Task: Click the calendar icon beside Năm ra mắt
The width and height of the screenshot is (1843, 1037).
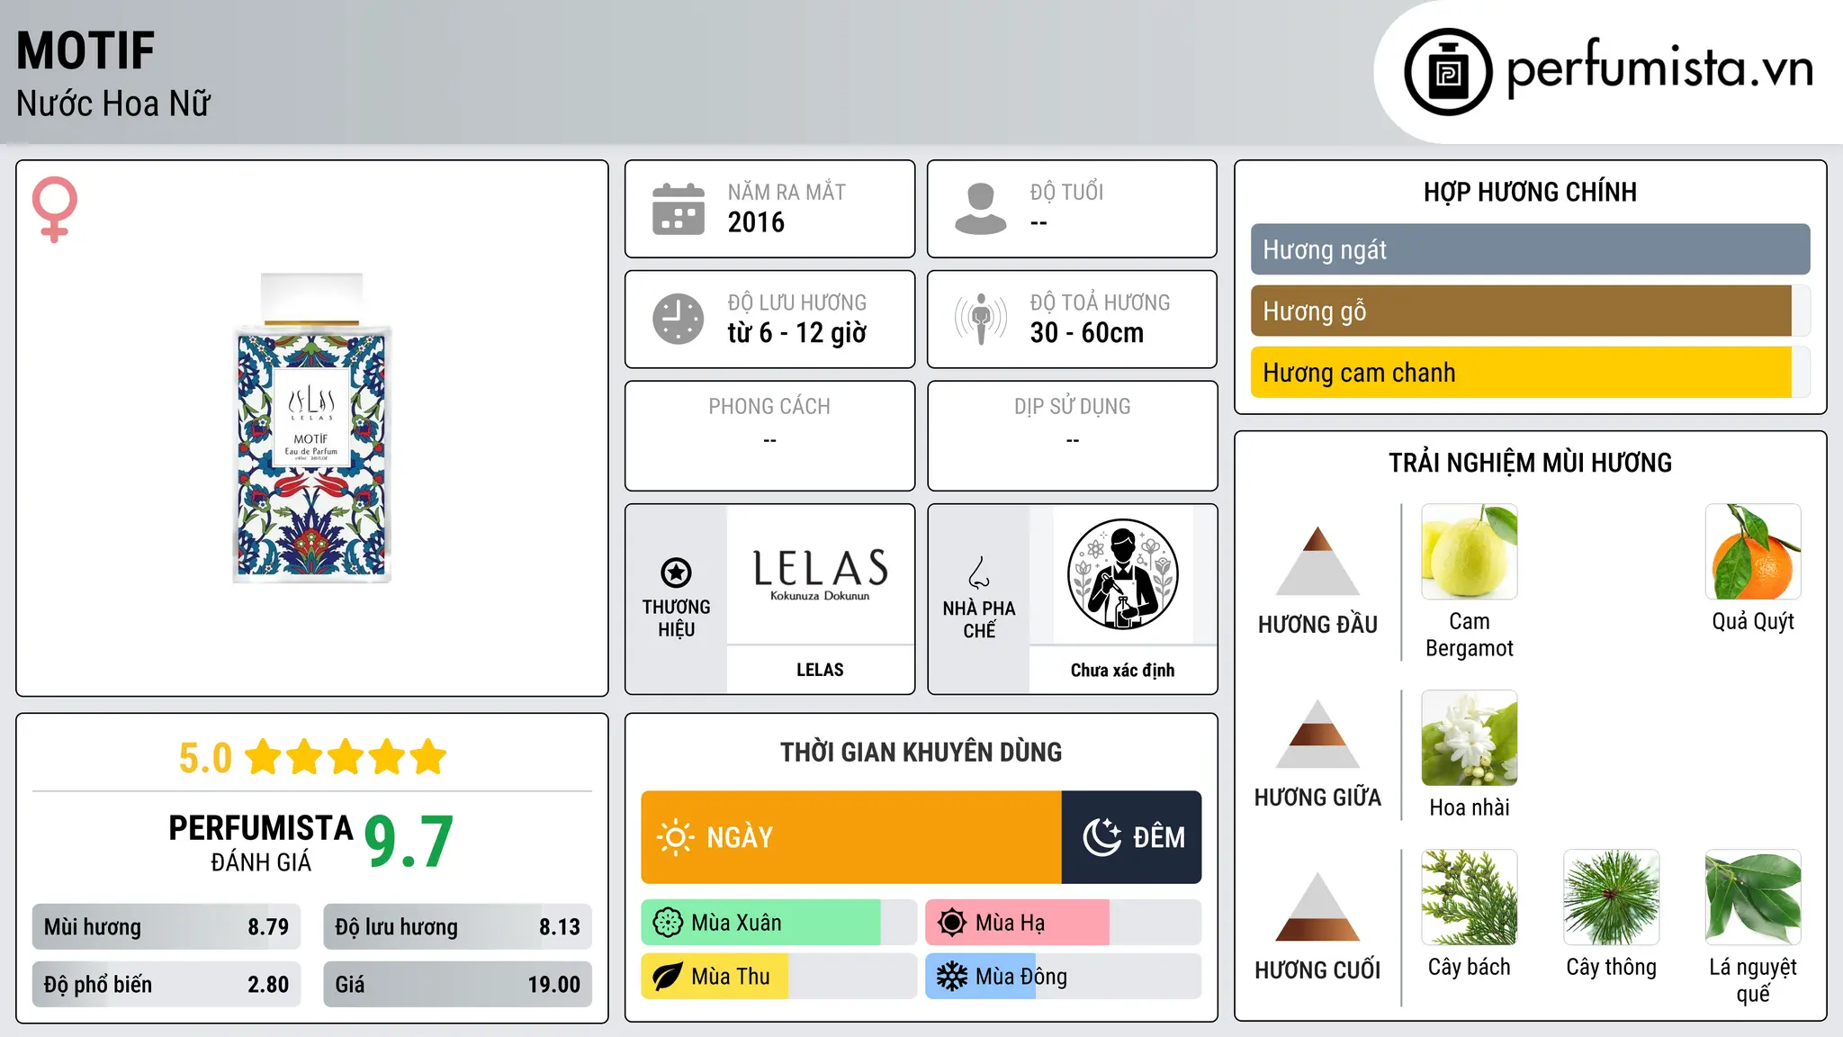Action: 679,209
